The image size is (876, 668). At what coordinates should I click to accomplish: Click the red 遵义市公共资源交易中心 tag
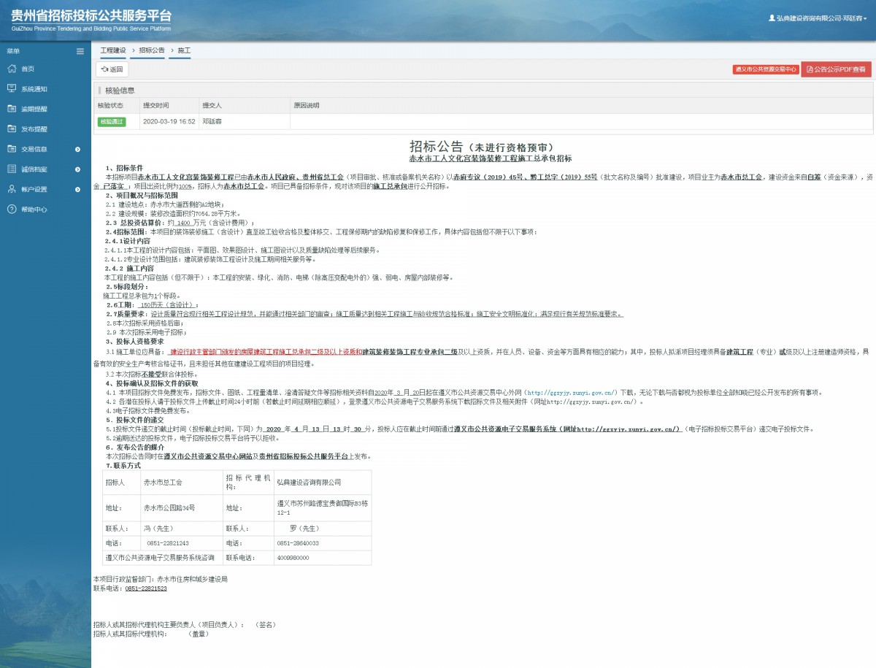[766, 69]
